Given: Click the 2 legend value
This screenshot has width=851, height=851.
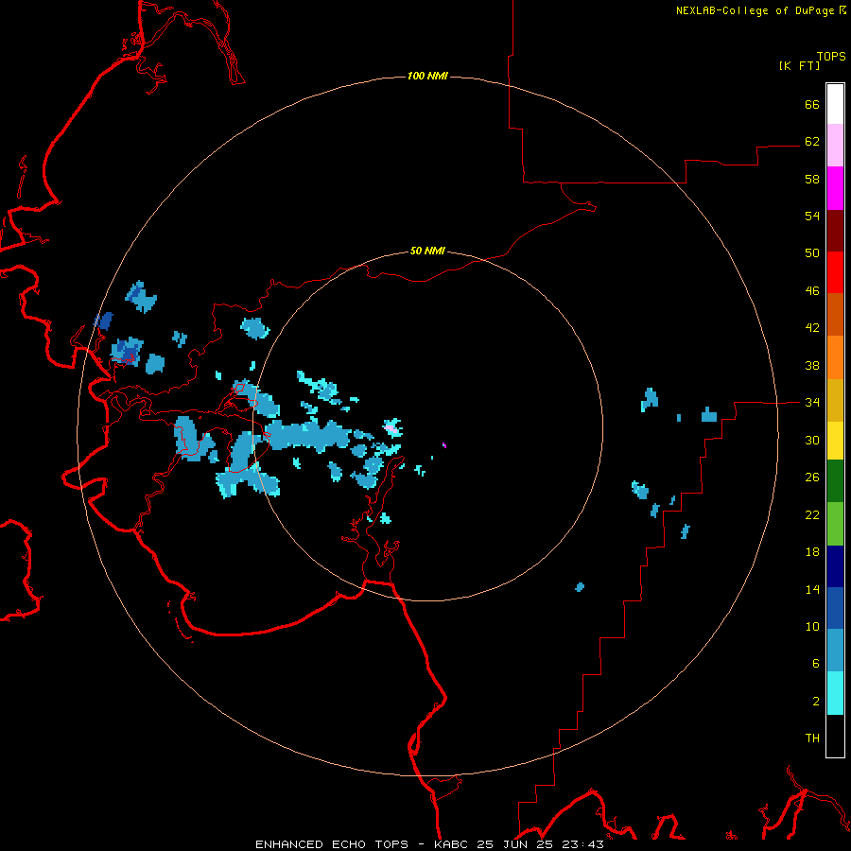Looking at the screenshot, I should pyautogui.click(x=816, y=702).
